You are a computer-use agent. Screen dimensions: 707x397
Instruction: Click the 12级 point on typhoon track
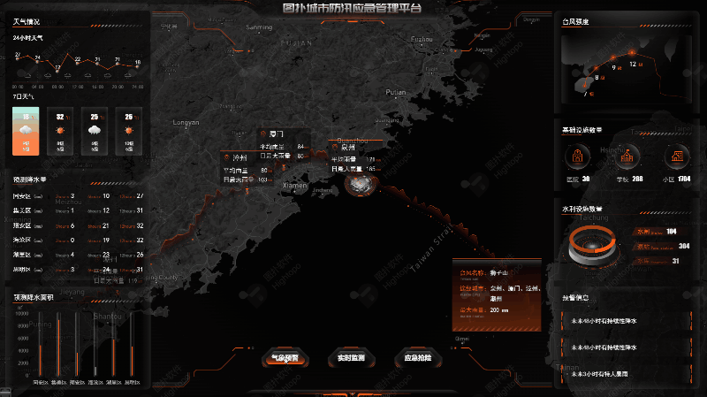click(632, 53)
